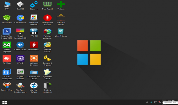Screen dimensions: 178x105
Task: Select the AnyDesk shortcut
Action: (x=7, y=60)
